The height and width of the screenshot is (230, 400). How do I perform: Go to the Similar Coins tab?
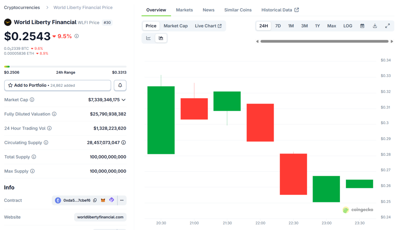[x=238, y=10]
